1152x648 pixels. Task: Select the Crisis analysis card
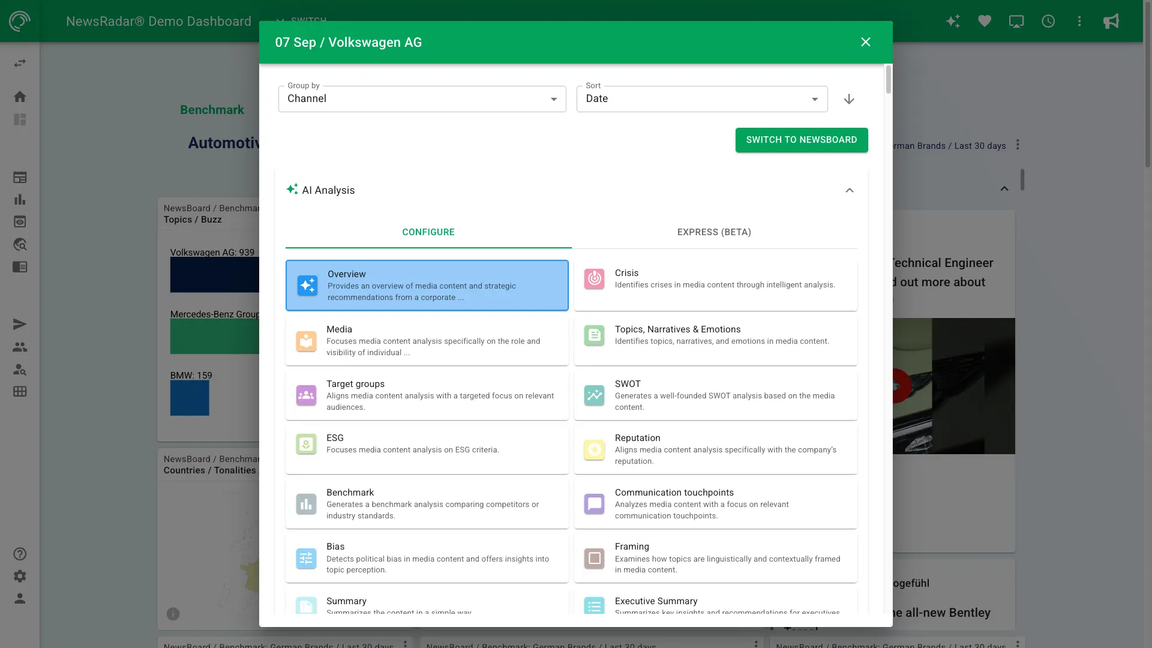716,285
